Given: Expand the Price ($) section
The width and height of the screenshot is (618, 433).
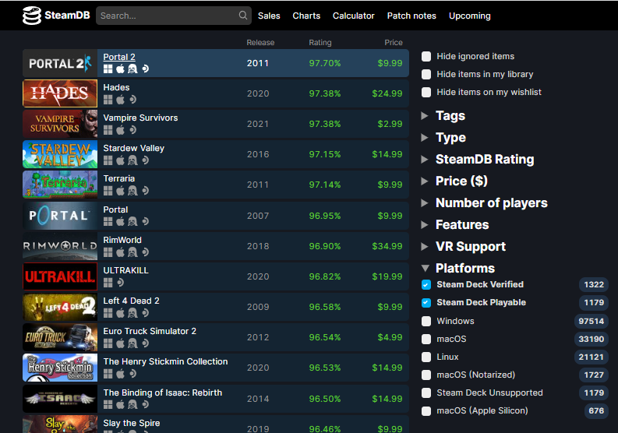Looking at the screenshot, I should (x=454, y=181).
